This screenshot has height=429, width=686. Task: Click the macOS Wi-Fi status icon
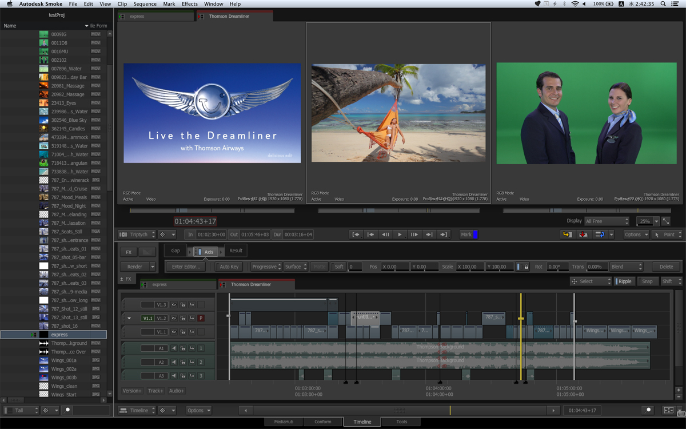(575, 3)
